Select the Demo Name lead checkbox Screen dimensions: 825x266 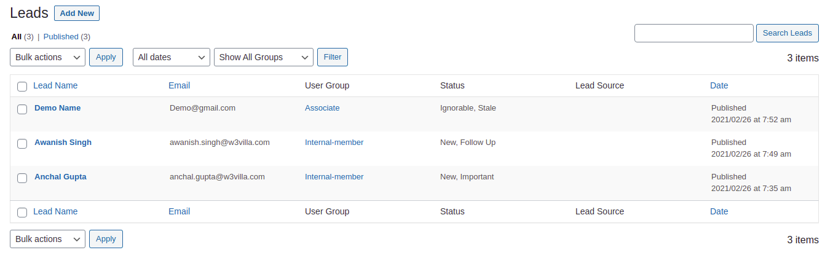click(x=22, y=109)
